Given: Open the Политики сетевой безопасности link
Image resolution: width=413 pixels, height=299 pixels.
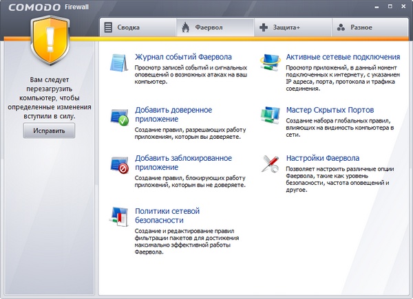Looking at the screenshot, I should (x=167, y=215).
